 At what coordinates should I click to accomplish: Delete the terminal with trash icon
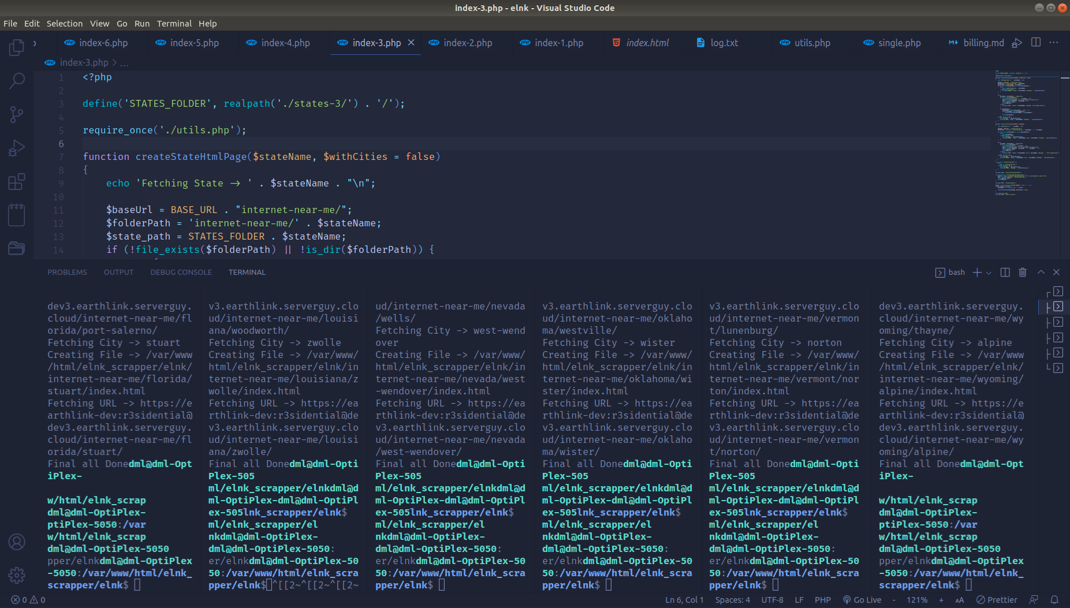(x=1023, y=273)
